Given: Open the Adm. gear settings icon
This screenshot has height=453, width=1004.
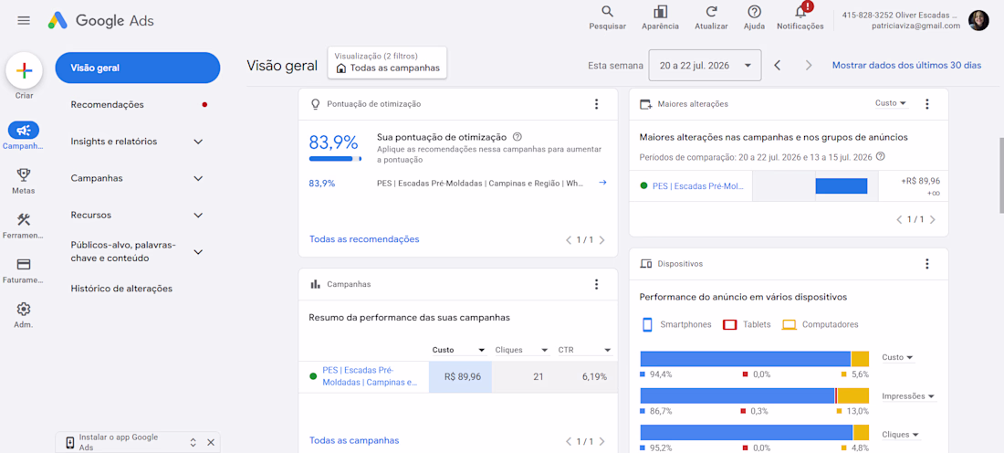Looking at the screenshot, I should (24, 309).
